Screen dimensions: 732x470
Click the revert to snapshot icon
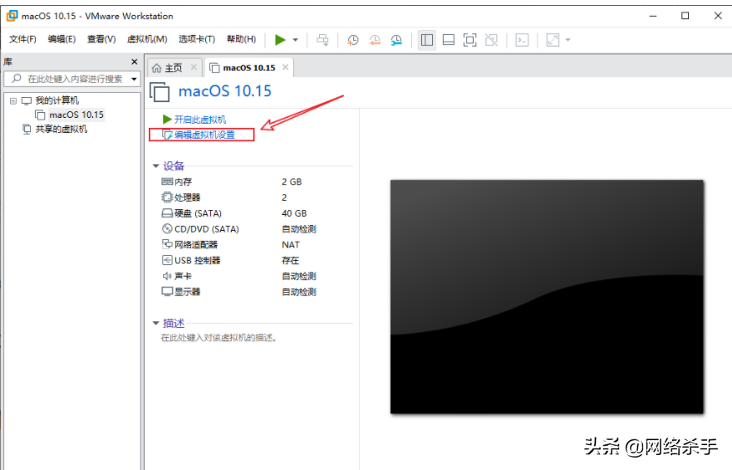click(x=375, y=40)
